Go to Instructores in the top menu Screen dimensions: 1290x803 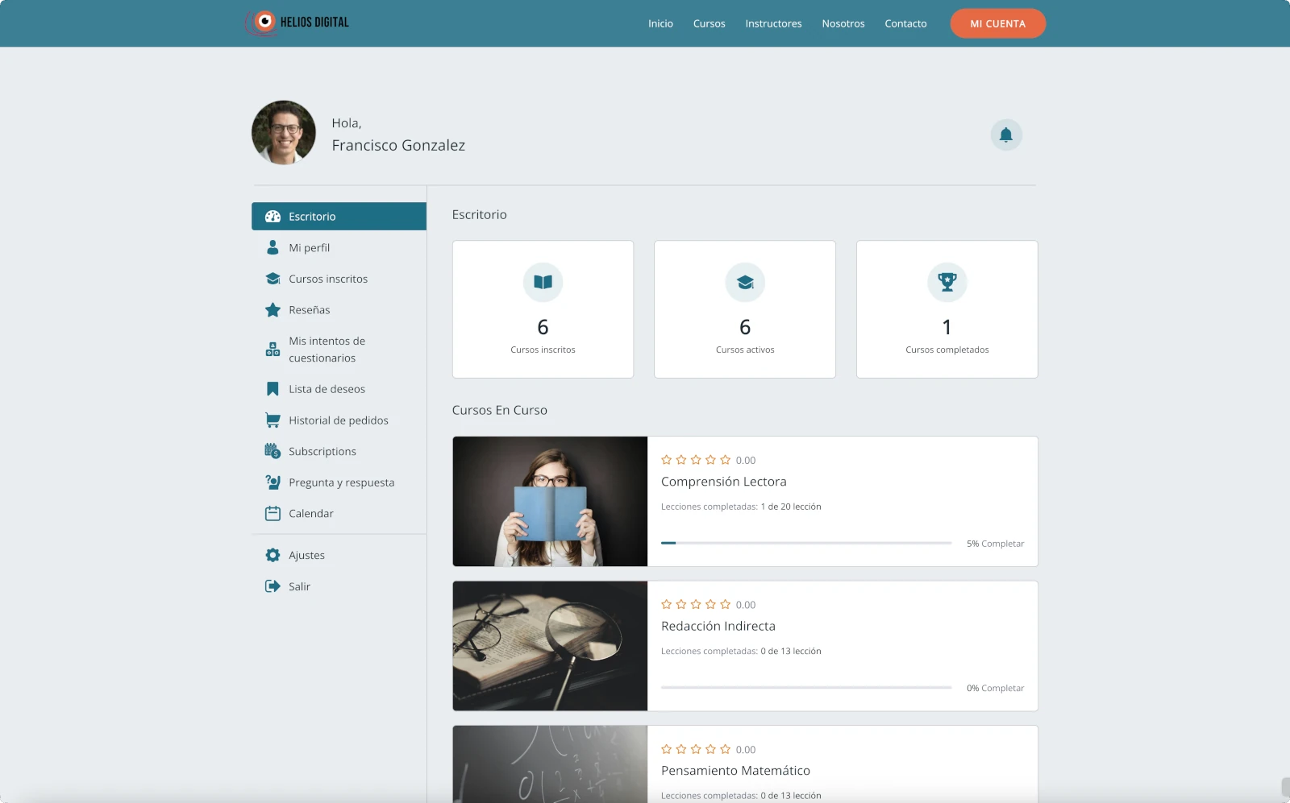[773, 23]
